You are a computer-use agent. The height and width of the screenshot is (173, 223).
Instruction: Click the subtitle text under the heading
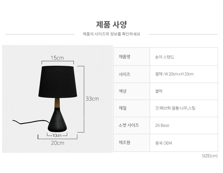point(111,34)
